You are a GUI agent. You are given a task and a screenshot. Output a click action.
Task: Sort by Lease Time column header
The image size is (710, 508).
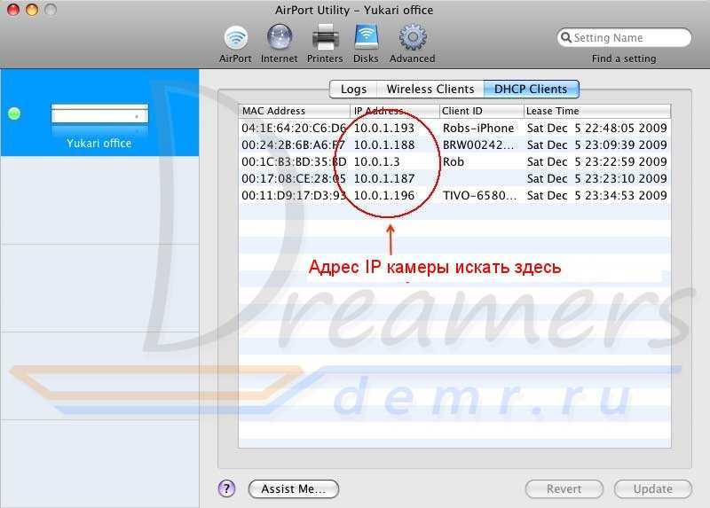[597, 111]
